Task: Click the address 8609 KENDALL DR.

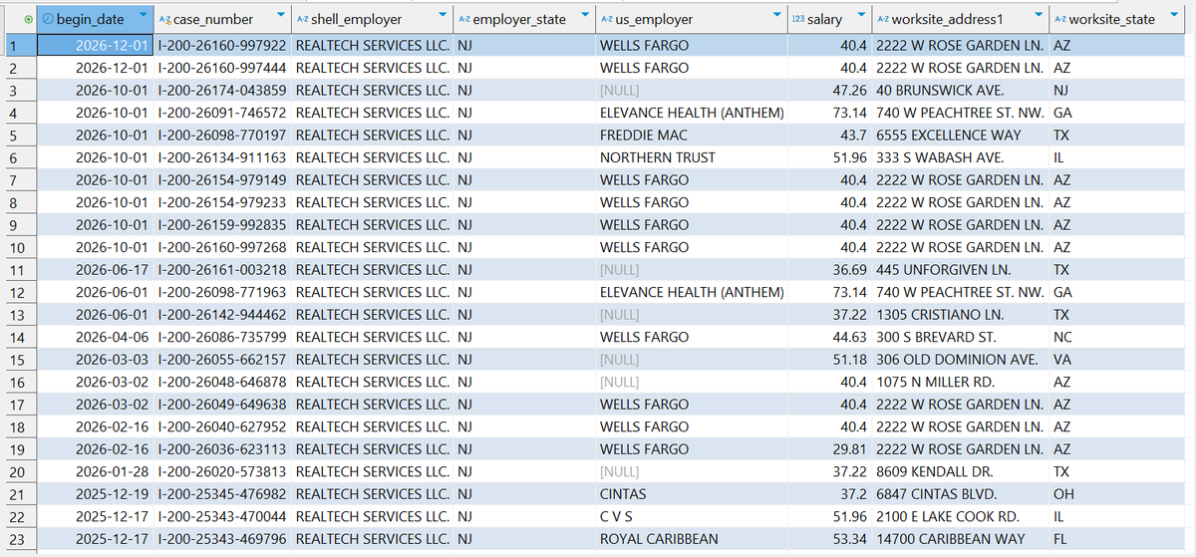Action: point(936,471)
